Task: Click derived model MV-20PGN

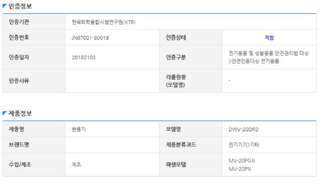Action: pos(241,161)
